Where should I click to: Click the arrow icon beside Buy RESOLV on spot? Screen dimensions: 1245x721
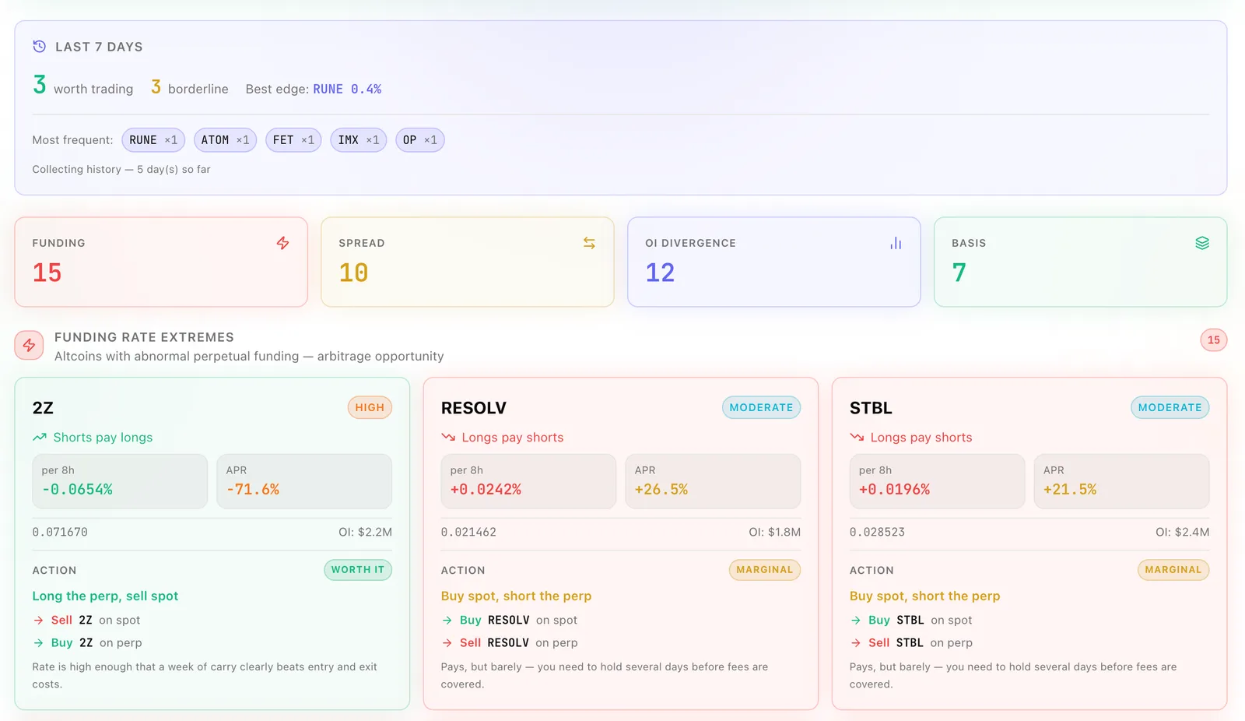[x=447, y=621]
